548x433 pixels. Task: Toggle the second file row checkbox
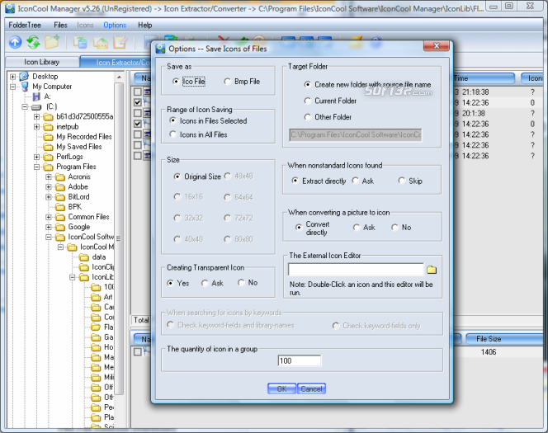coord(138,102)
